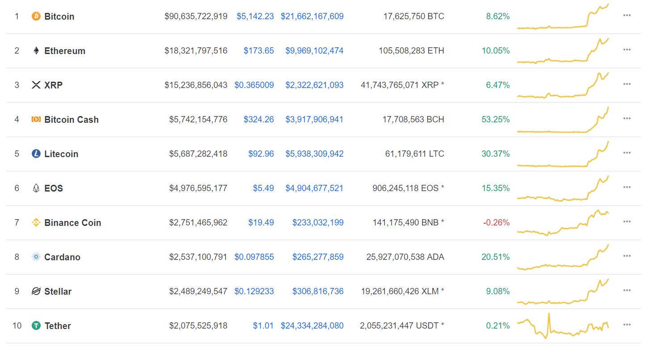
Task: Open the more options menu for Tether
Action: 627,325
